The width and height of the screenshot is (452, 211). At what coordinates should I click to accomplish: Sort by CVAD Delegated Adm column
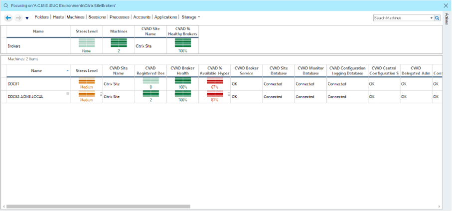click(416, 71)
